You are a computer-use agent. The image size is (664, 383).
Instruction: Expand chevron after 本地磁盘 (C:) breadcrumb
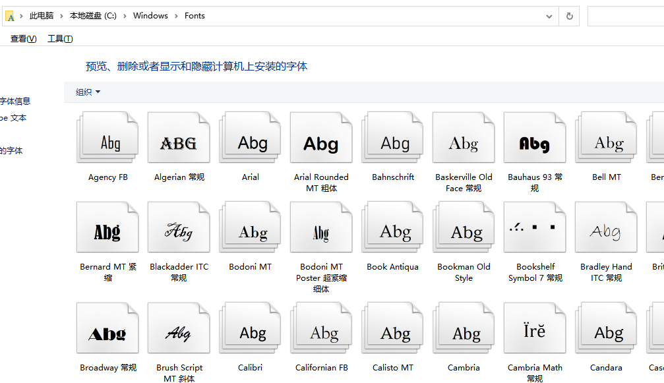point(125,16)
